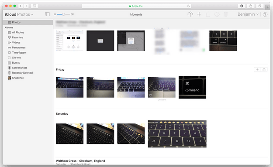Open the Benjamin account dropdown
The image size is (273, 167).
click(x=248, y=14)
